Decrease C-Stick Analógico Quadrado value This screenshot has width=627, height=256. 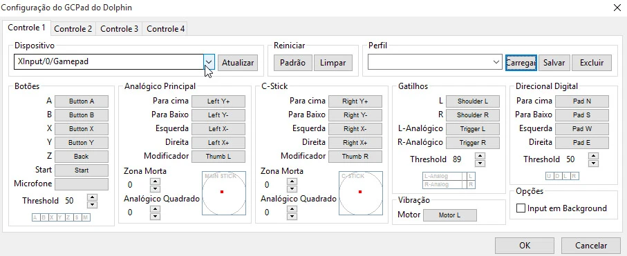point(292,217)
